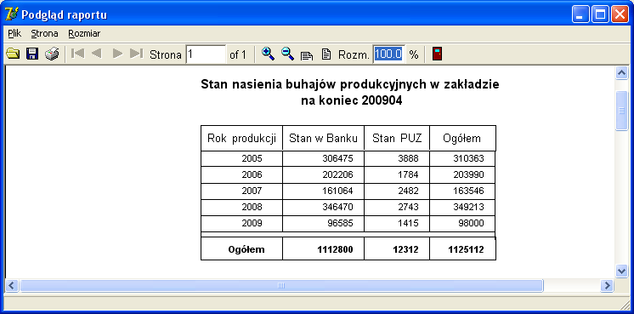Open the Plik menu
This screenshot has height=314, width=634.
[x=14, y=33]
